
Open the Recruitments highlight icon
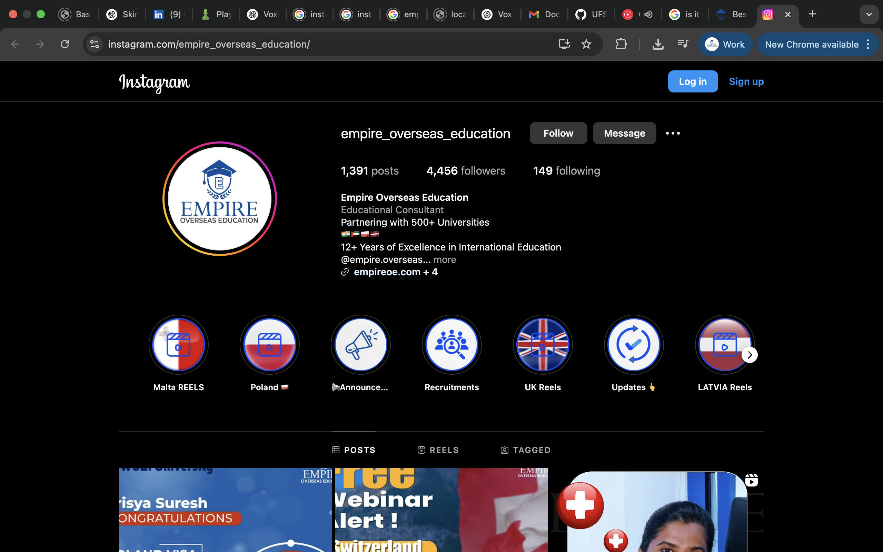[x=452, y=345]
